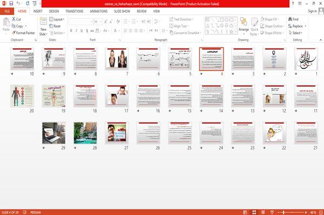Open Layout dropdown

pos(57,19)
